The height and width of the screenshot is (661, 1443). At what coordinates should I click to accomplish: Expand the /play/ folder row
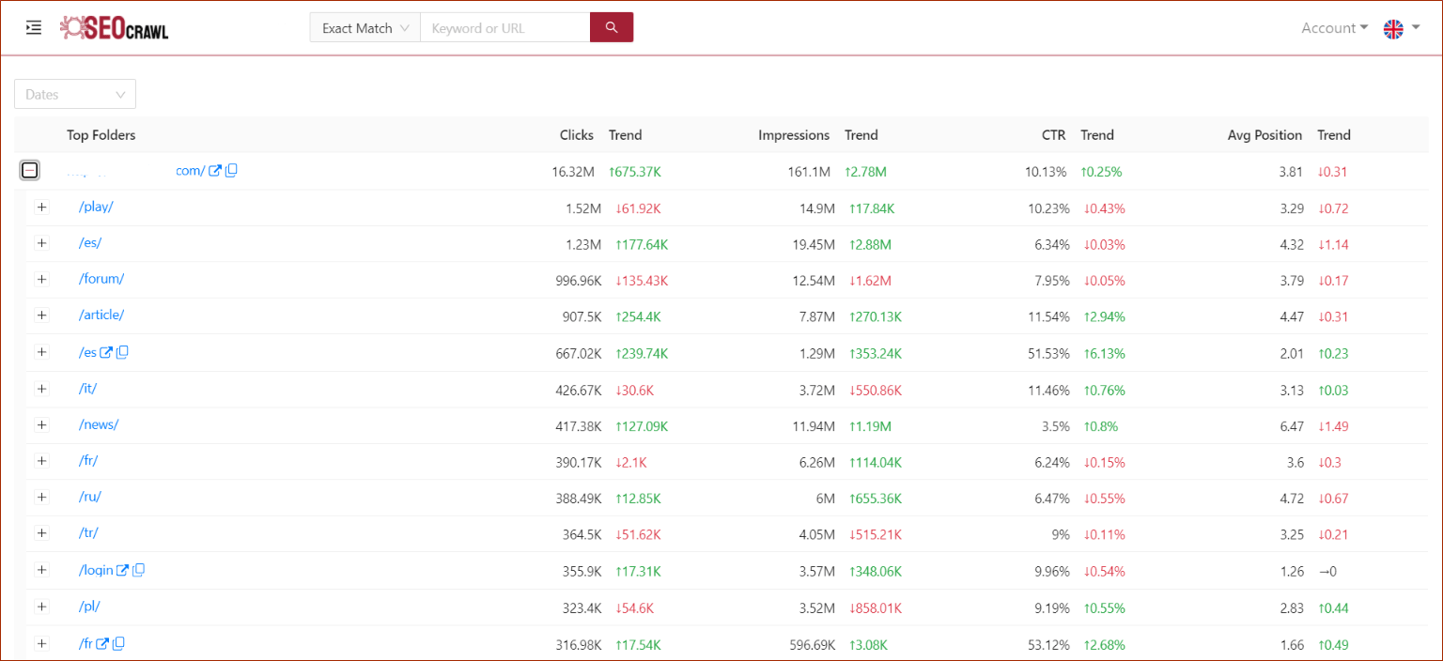click(x=41, y=207)
